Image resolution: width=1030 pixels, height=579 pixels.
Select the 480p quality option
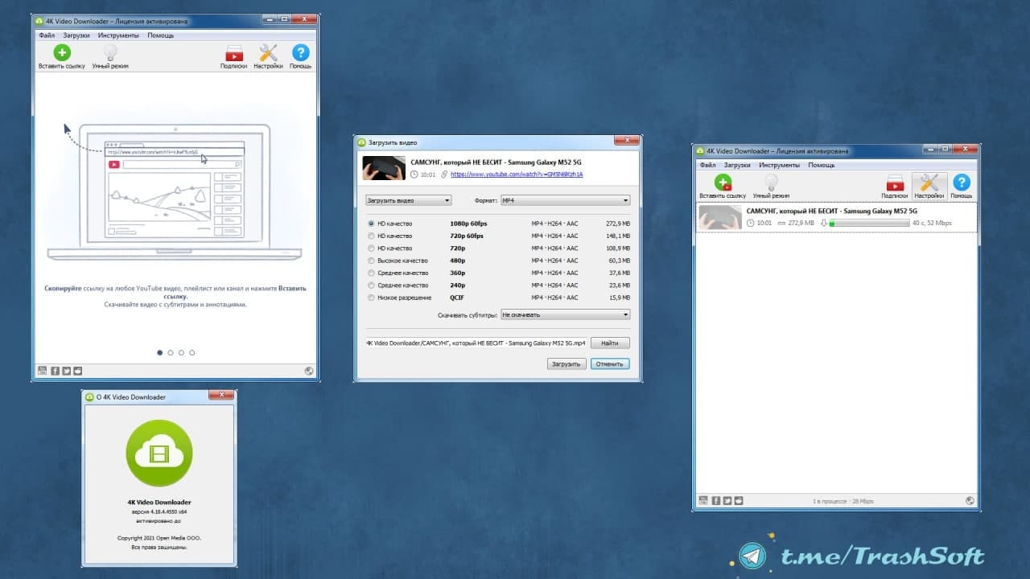pos(371,261)
